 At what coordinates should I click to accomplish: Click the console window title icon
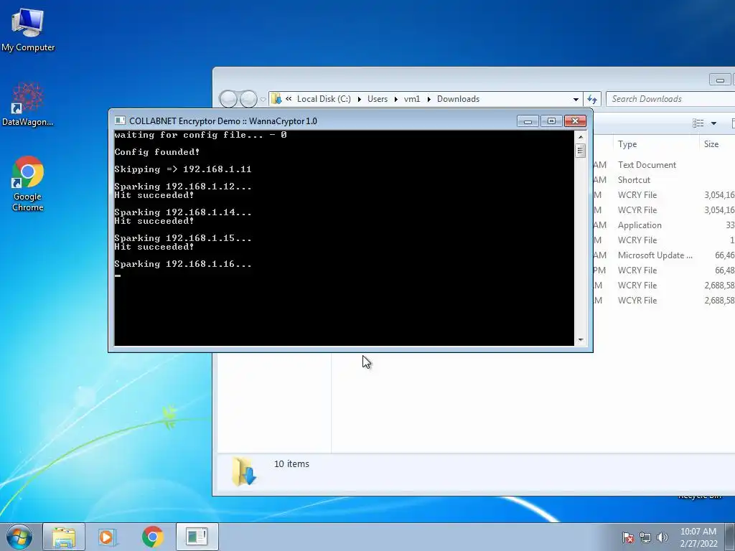pyautogui.click(x=120, y=121)
